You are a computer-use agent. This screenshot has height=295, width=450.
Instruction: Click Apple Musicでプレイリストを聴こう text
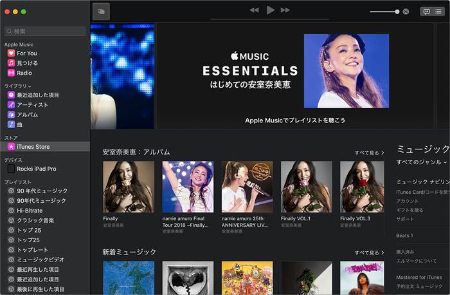point(295,120)
